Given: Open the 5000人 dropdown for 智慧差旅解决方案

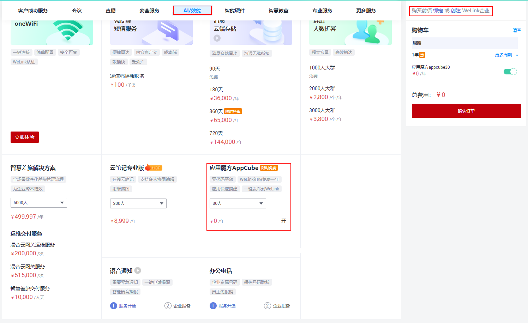Looking at the screenshot, I should point(39,203).
